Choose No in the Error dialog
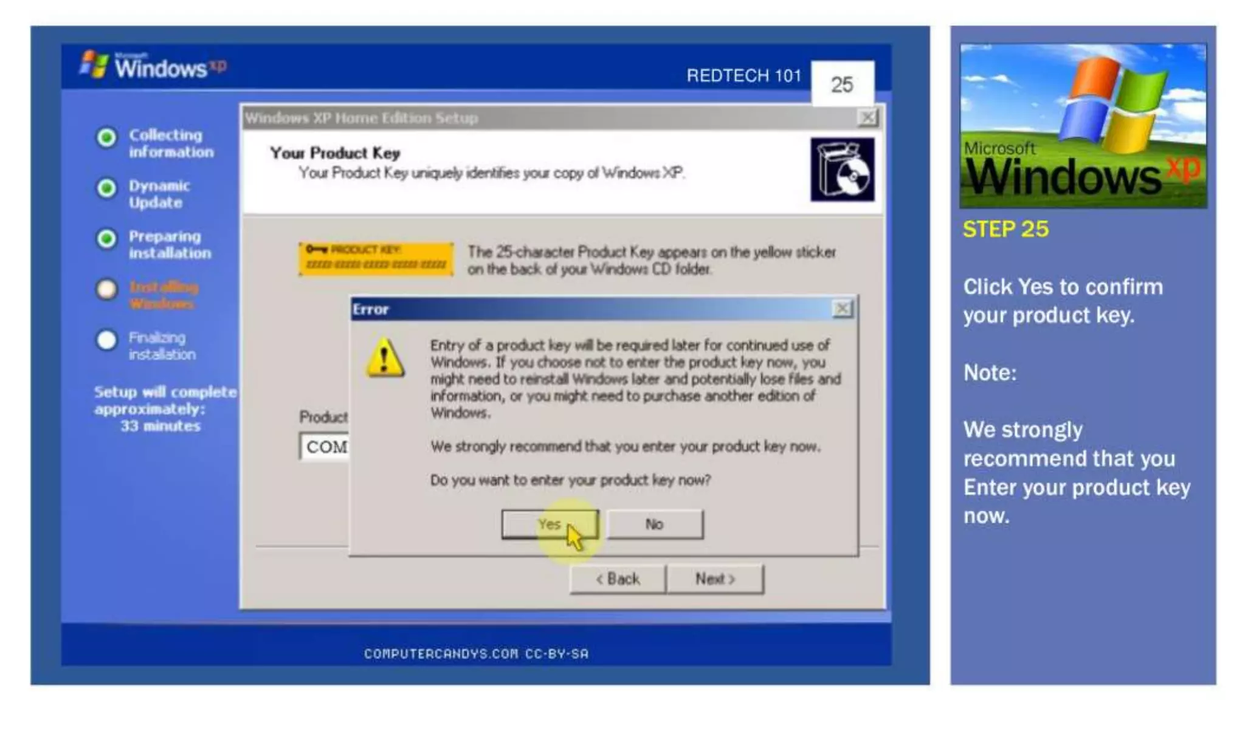Viewport: 1245px width, 739px height. pyautogui.click(x=655, y=524)
